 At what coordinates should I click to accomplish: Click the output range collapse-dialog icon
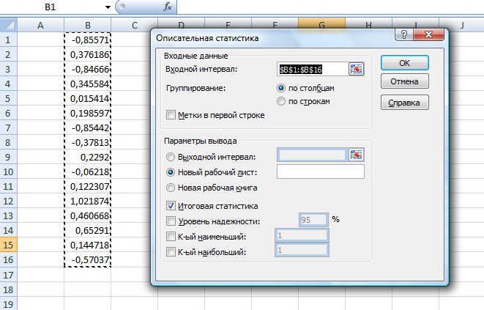(x=356, y=155)
